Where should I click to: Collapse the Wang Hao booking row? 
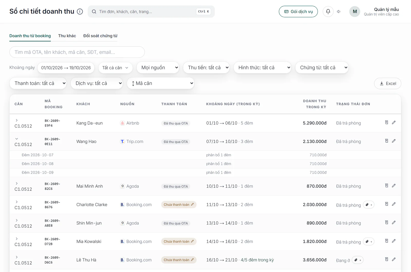(x=17, y=139)
